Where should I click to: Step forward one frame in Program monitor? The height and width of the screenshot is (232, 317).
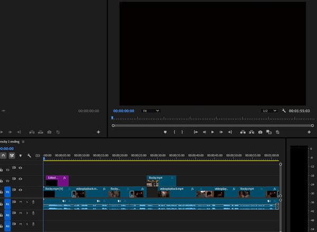(221, 132)
